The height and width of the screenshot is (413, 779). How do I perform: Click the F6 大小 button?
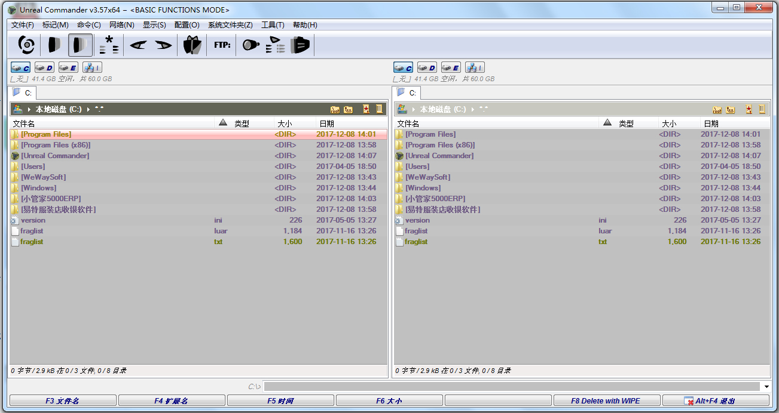point(389,400)
